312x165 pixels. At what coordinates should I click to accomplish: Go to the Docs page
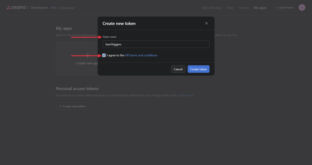230,8
